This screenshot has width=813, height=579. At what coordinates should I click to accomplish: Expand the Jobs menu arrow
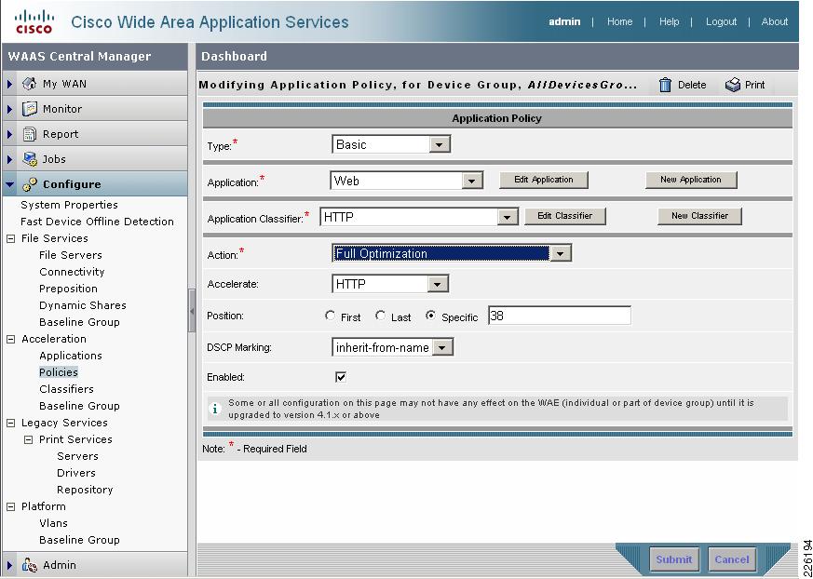pos(10,159)
